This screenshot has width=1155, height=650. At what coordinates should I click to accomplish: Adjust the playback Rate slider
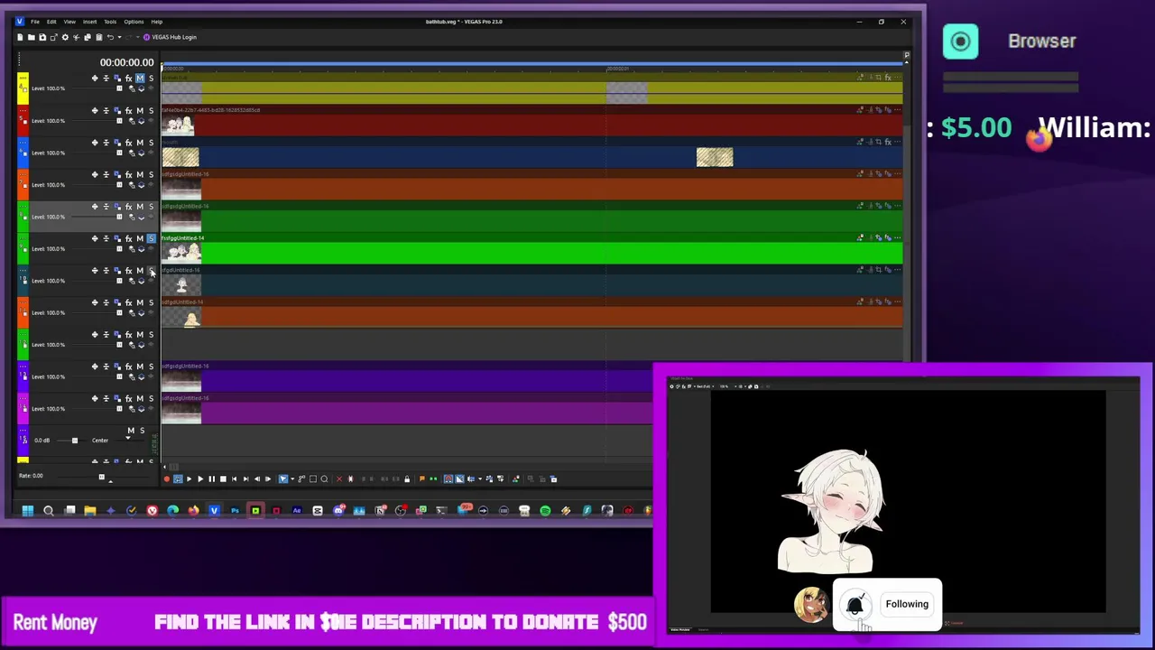pyautogui.click(x=102, y=477)
